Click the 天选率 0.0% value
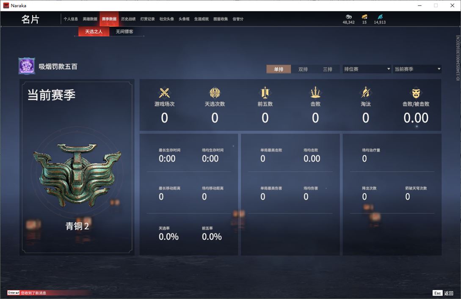The width and height of the screenshot is (461, 299). click(x=168, y=237)
